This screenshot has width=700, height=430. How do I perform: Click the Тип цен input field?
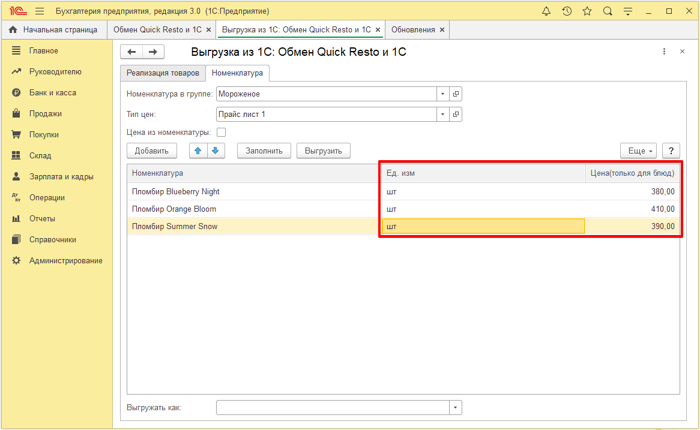(x=327, y=115)
